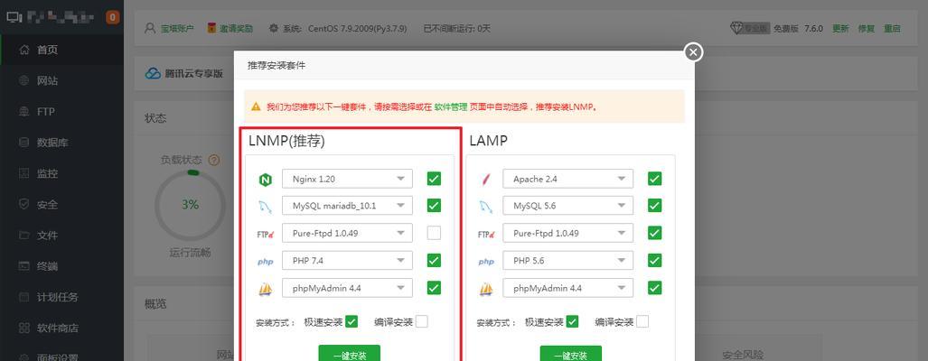Viewport: 928px width, 361px height.
Task: Click the 更新 link in header
Action: (x=840, y=28)
